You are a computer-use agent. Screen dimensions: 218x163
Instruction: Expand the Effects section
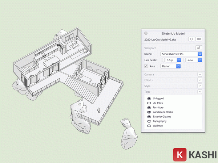pyautogui.click(x=199, y=80)
